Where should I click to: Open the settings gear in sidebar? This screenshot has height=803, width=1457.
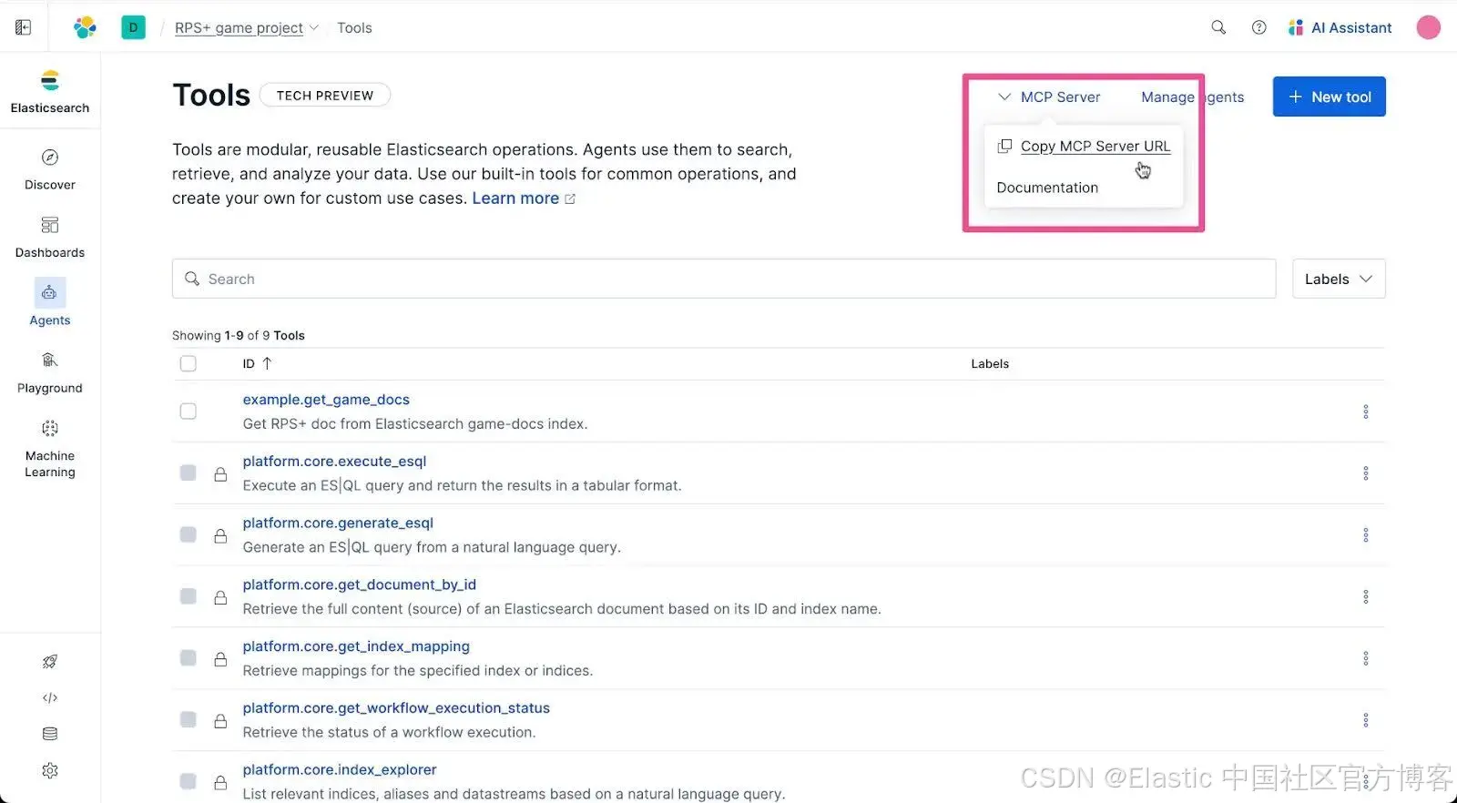[x=50, y=770]
